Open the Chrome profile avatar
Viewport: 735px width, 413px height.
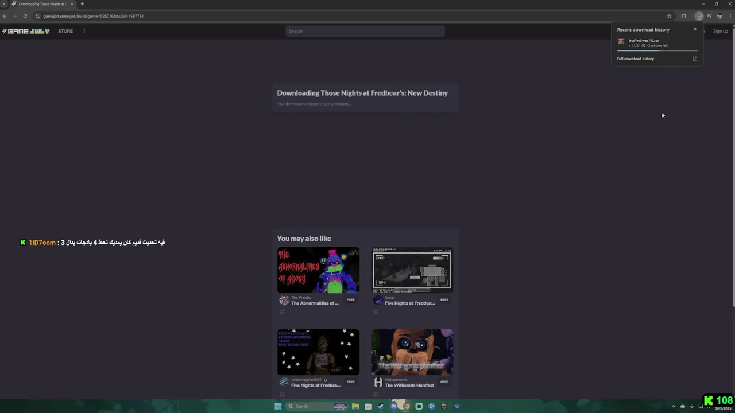(719, 16)
